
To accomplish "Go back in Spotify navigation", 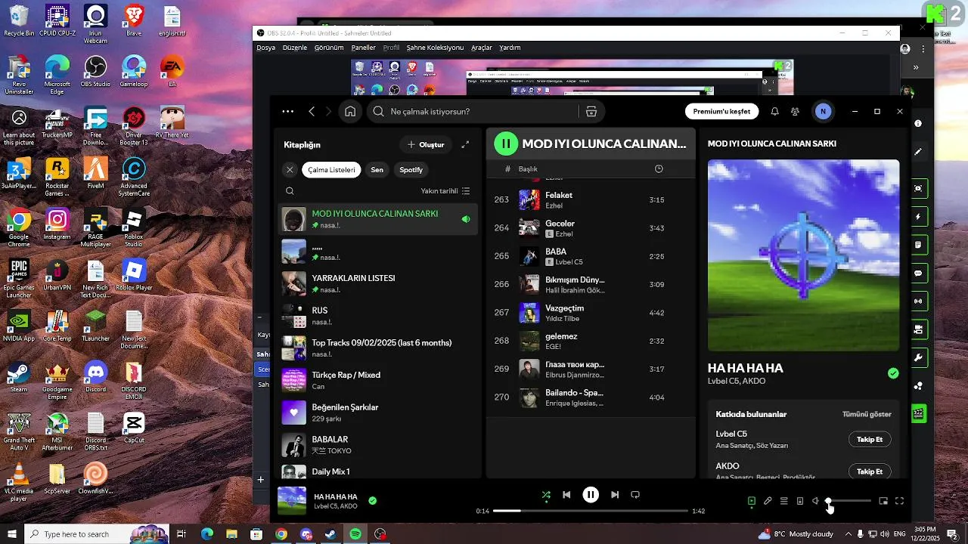I will click(x=312, y=111).
